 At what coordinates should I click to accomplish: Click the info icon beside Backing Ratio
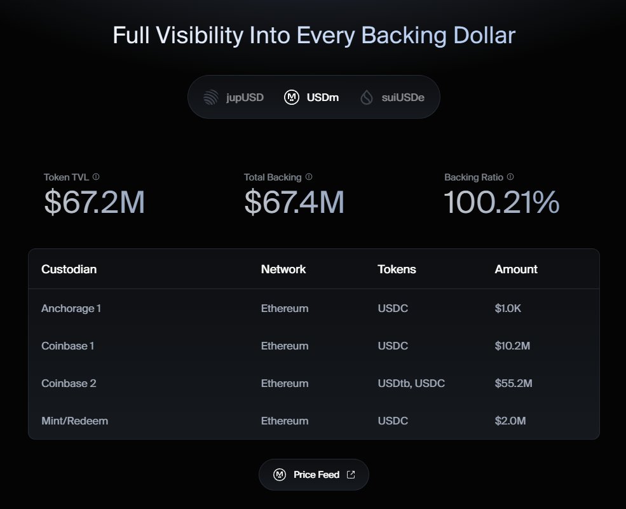point(510,177)
